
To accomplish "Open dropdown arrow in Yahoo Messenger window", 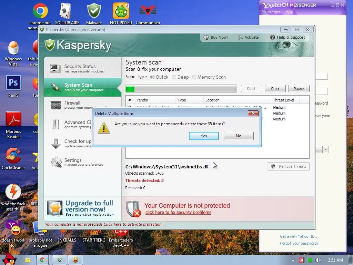I will 325,149.
